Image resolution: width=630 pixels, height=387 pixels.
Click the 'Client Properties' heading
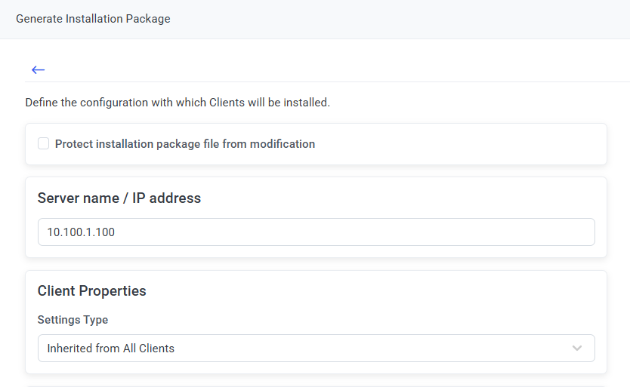click(x=92, y=291)
